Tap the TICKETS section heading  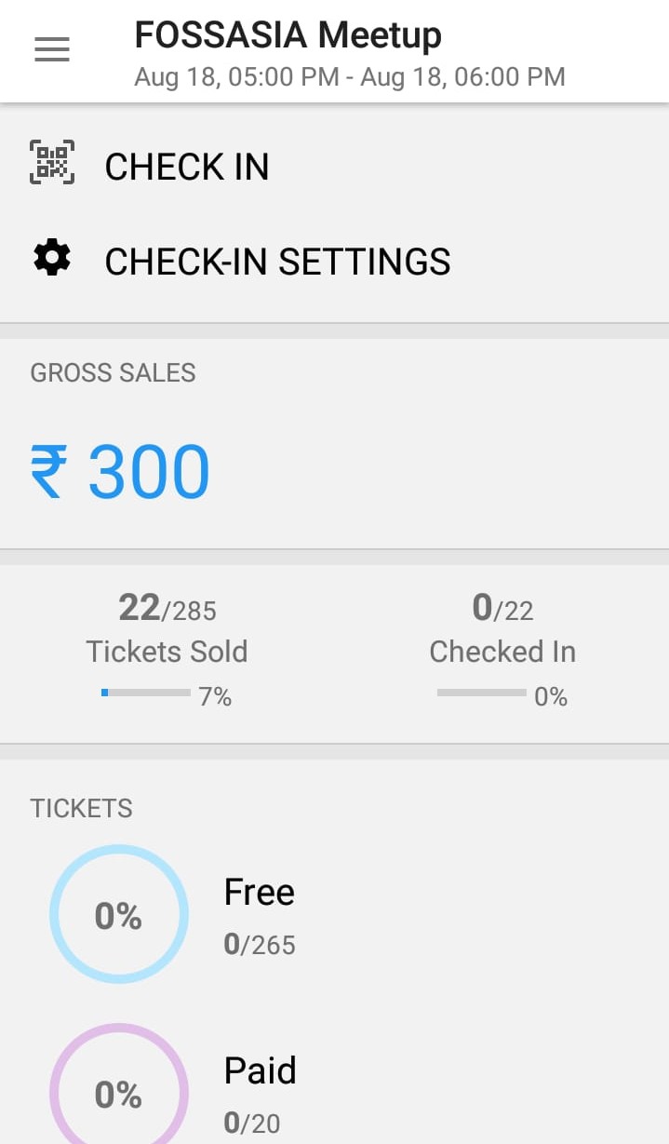click(81, 808)
